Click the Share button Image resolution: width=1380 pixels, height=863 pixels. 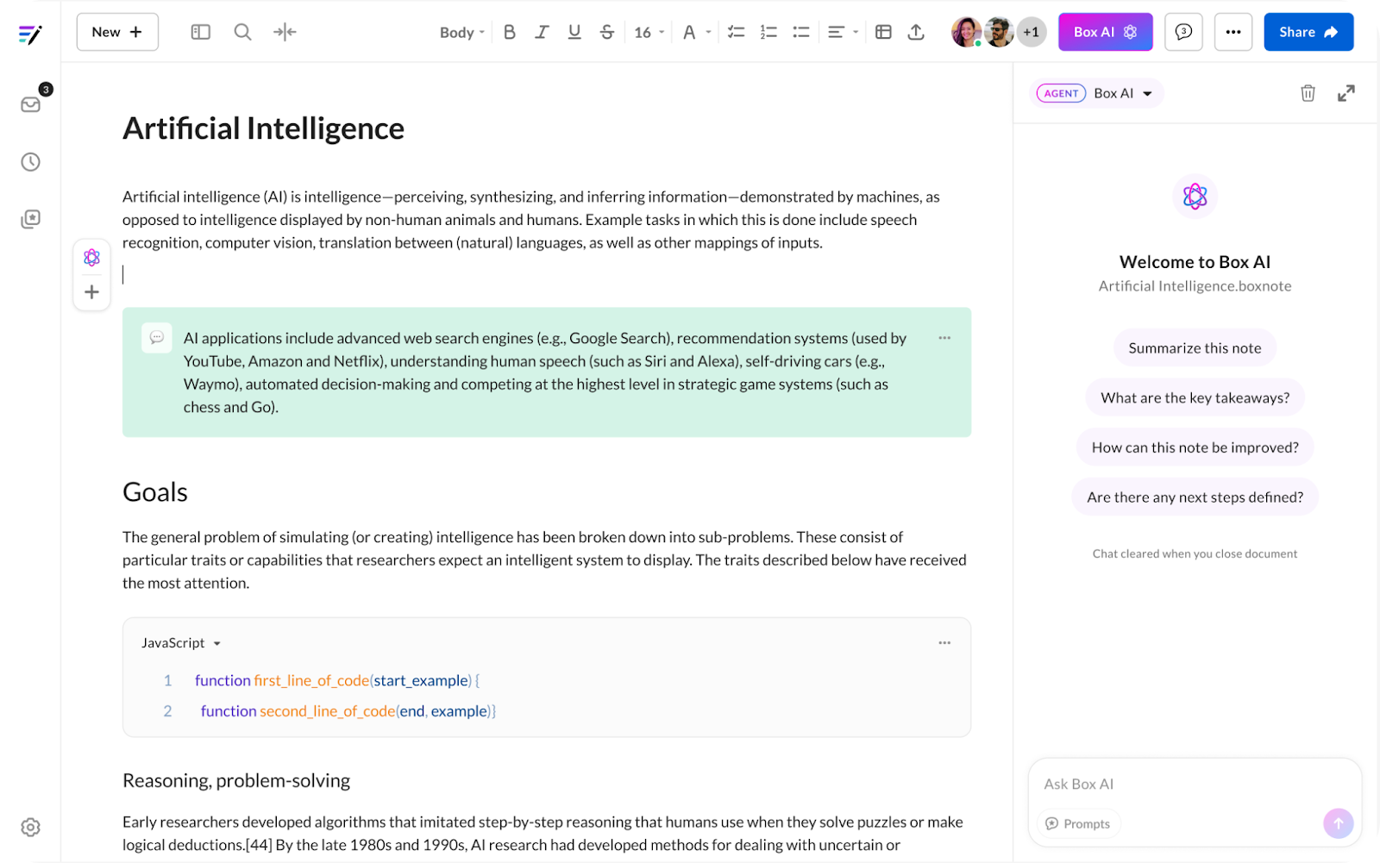(1308, 32)
